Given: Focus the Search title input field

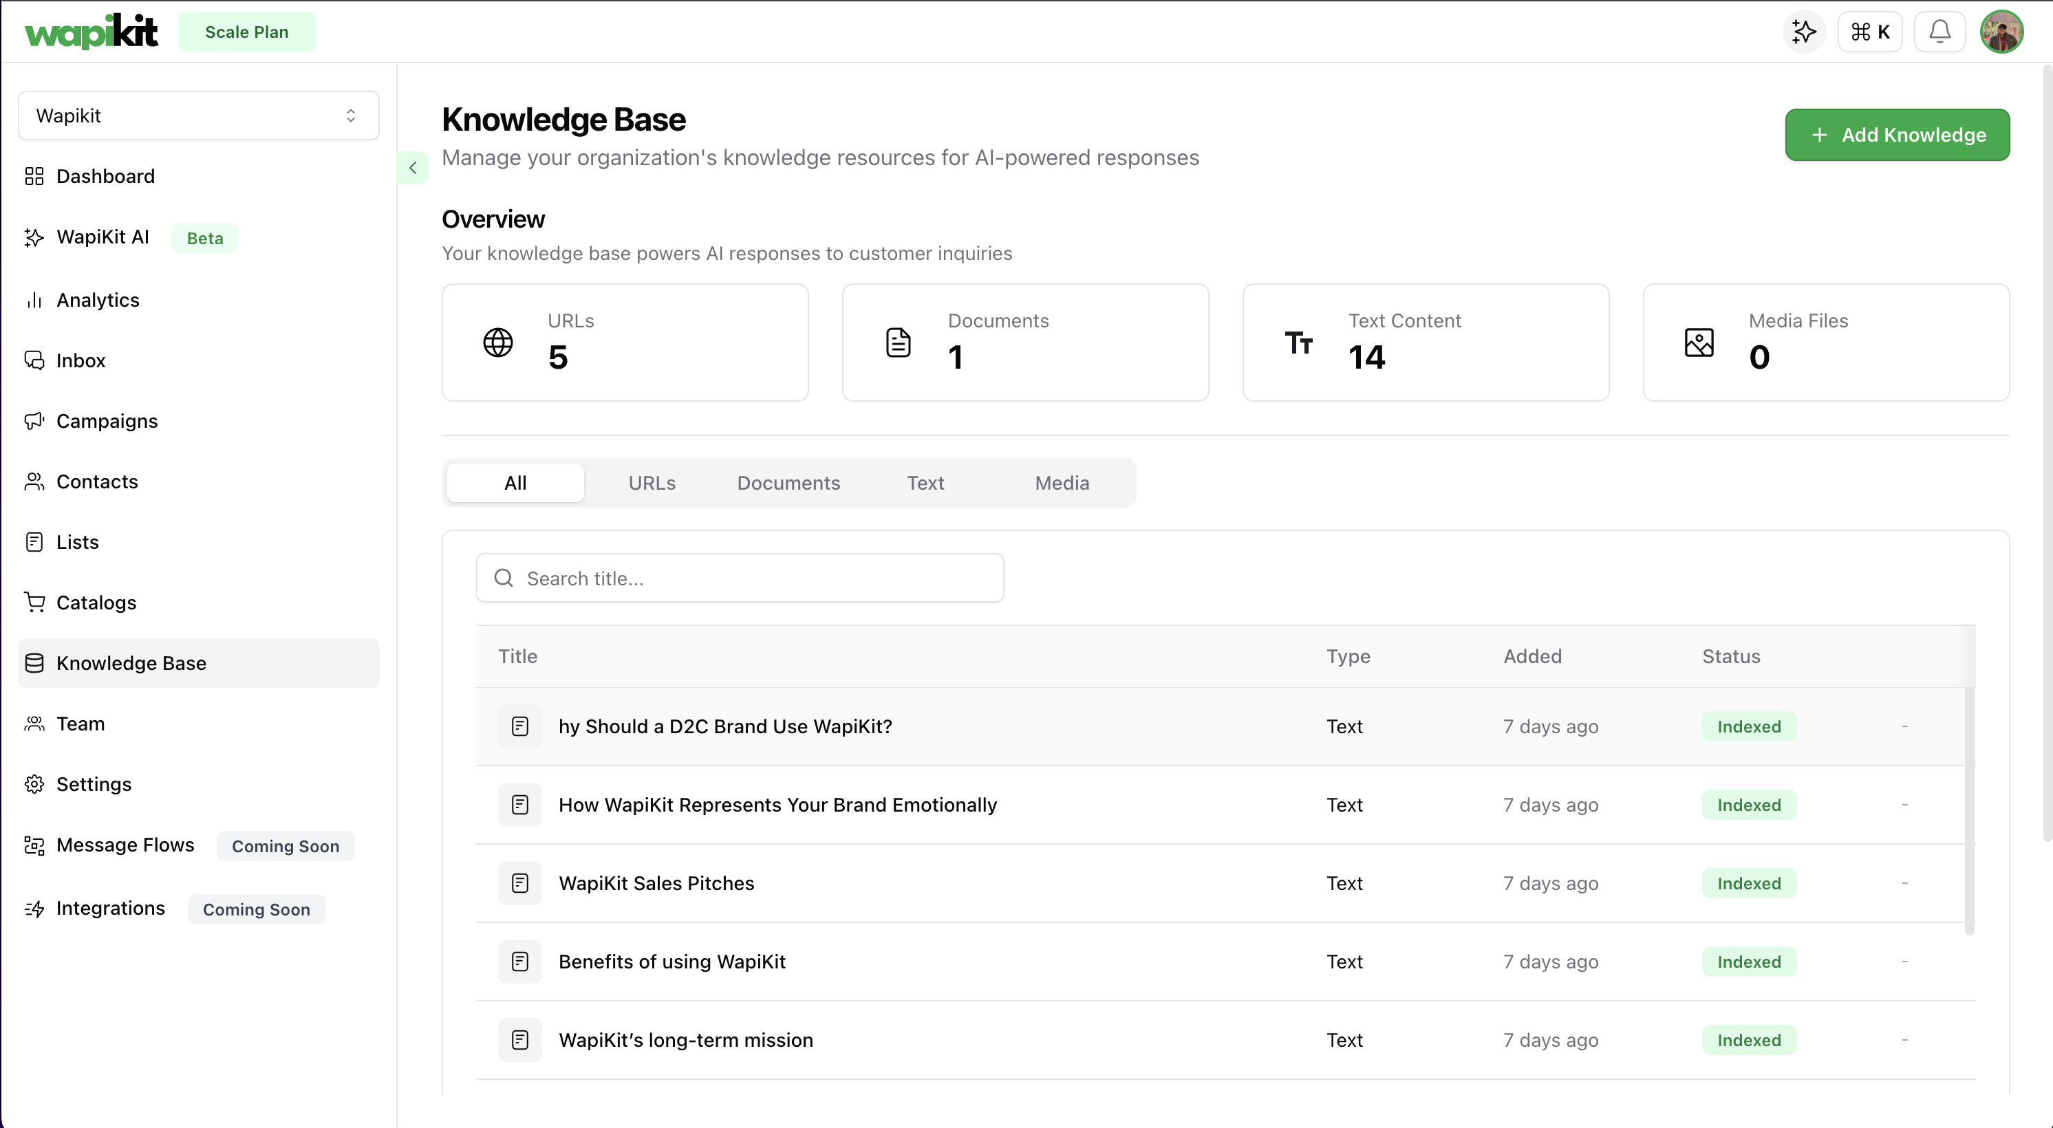Looking at the screenshot, I should (x=740, y=578).
